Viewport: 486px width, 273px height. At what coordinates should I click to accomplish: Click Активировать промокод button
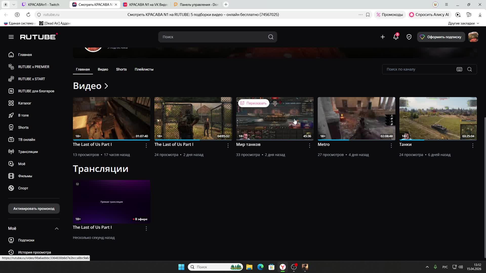point(34,209)
